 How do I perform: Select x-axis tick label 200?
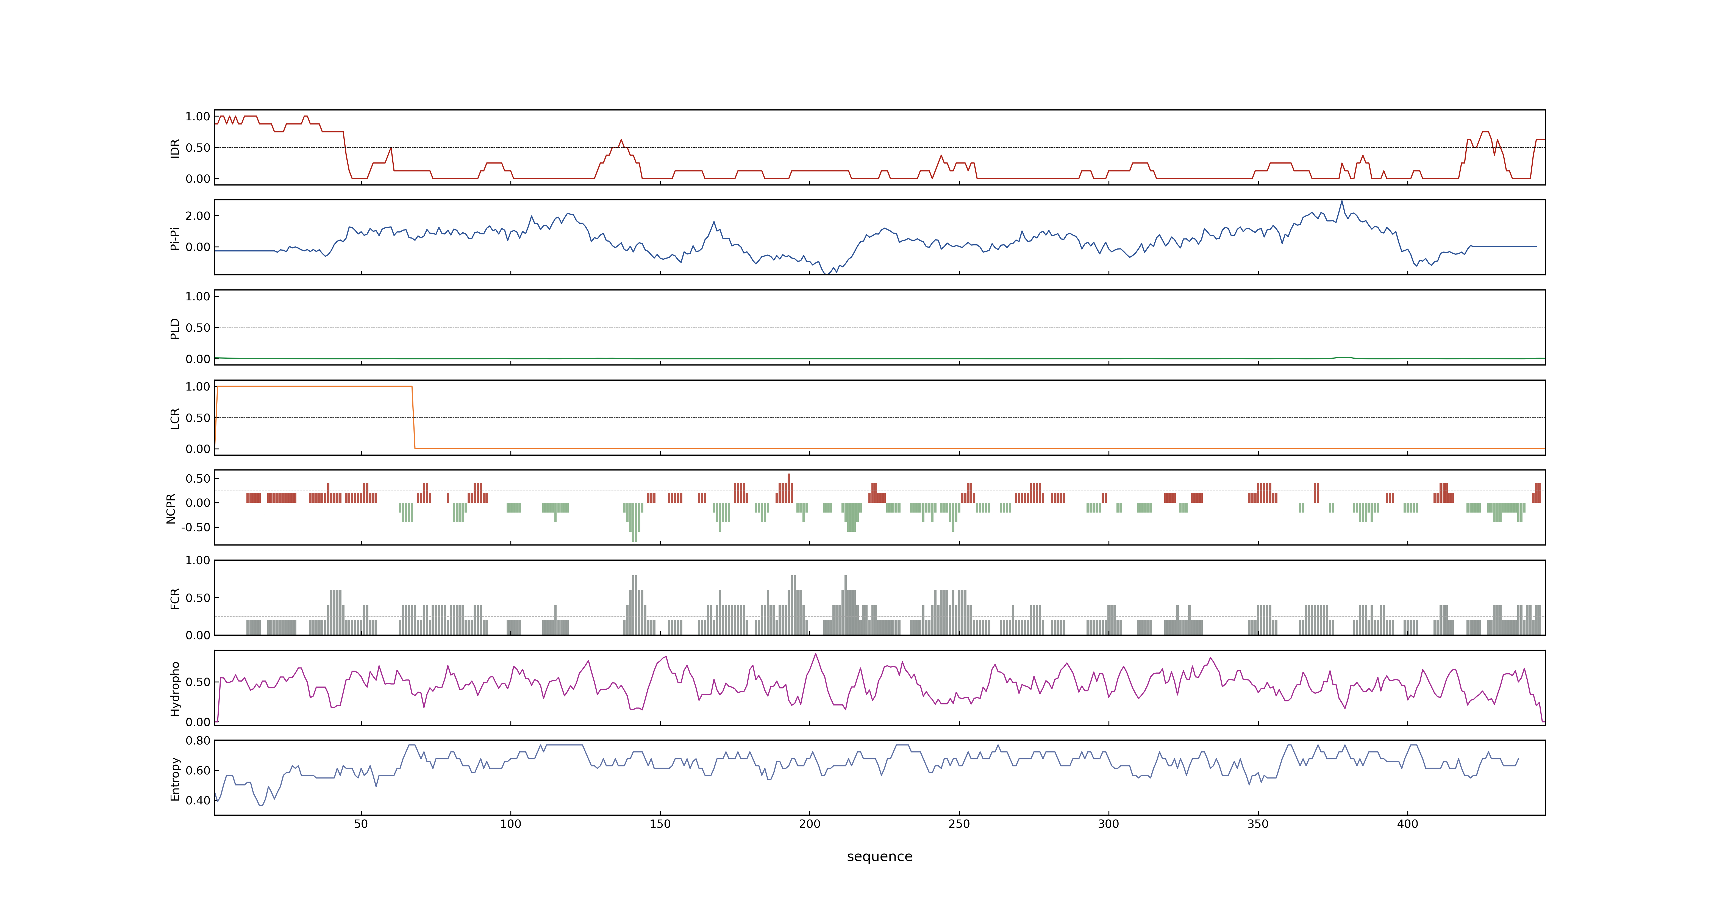(x=810, y=824)
